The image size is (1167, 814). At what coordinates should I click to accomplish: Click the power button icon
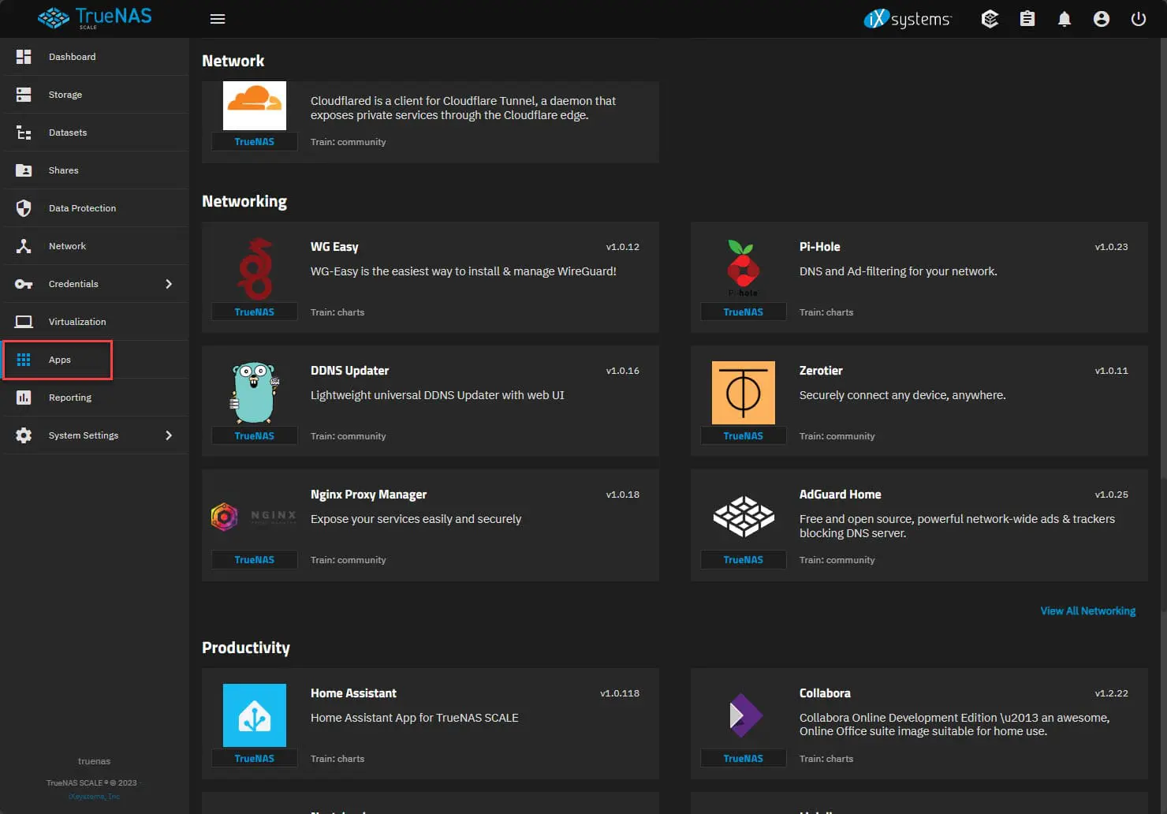1138,19
